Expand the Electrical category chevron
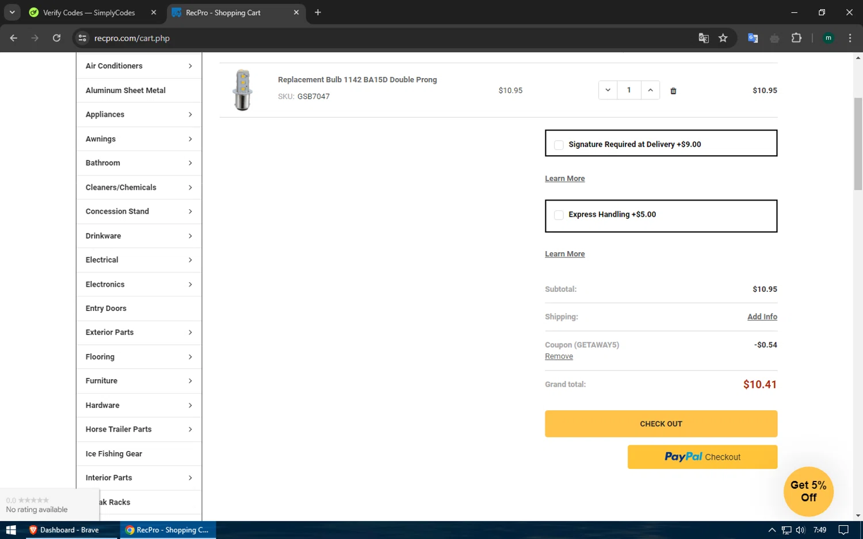Screen dimensions: 863x539 point(190,260)
